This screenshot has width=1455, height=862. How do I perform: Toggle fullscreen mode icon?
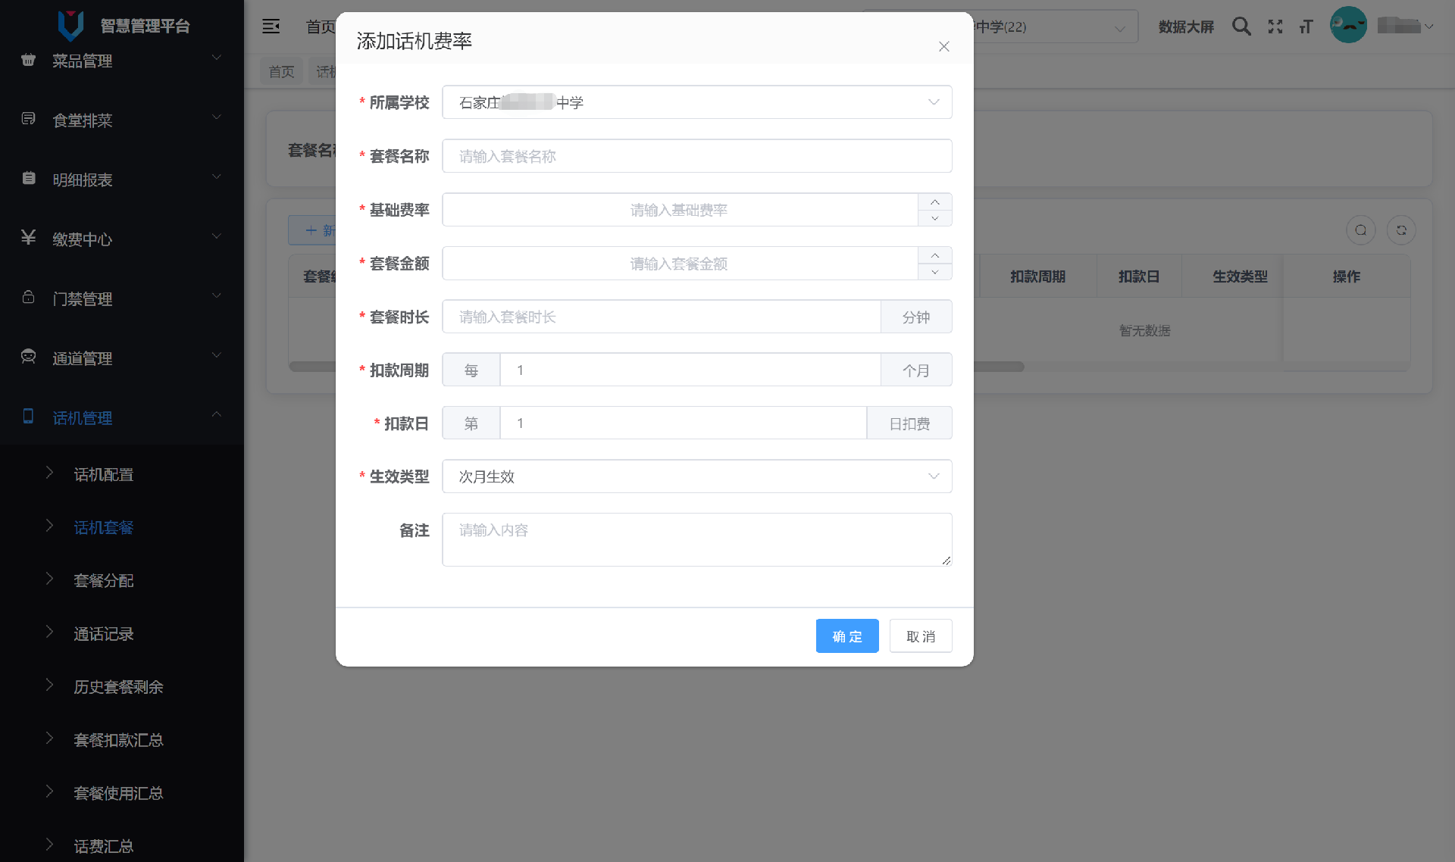(x=1275, y=27)
